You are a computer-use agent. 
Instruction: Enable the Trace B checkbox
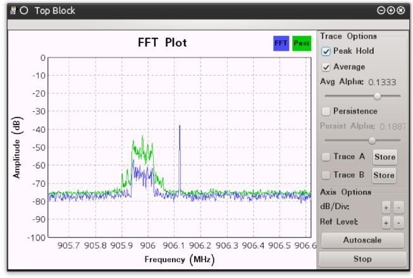point(326,175)
